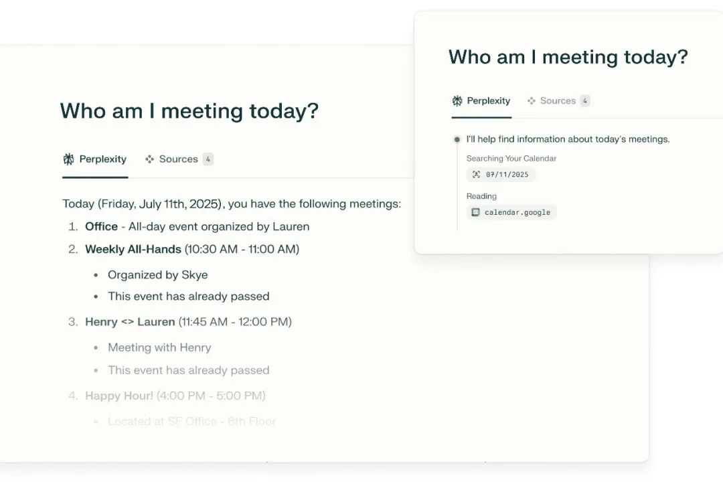Click the "I'll help find information" step text
This screenshot has height=490, width=723.
[x=568, y=139]
